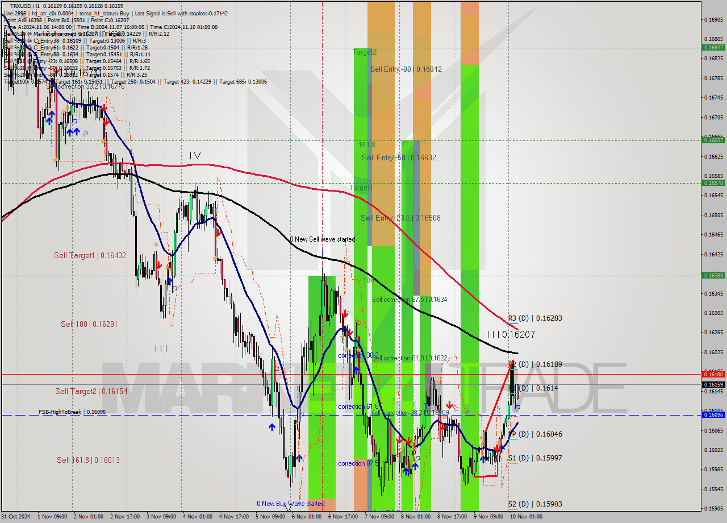The image size is (727, 523).
Task: Click the green 'Target2' label
Action: pos(365,52)
